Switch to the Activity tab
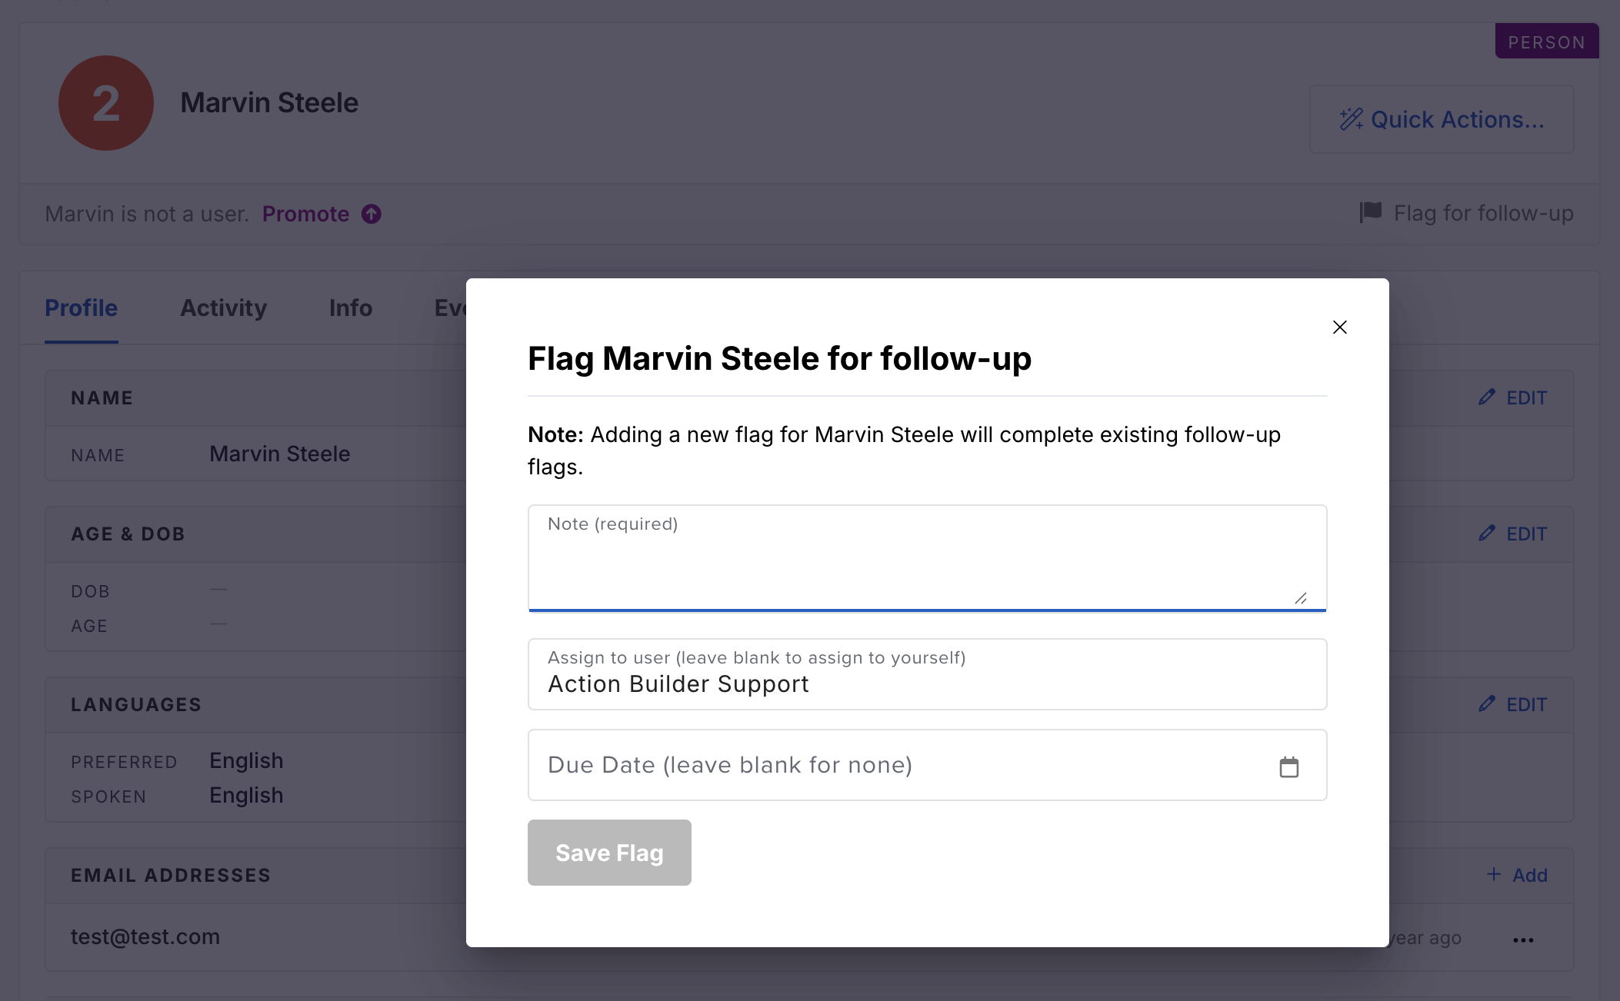The width and height of the screenshot is (1620, 1001). coord(223,308)
